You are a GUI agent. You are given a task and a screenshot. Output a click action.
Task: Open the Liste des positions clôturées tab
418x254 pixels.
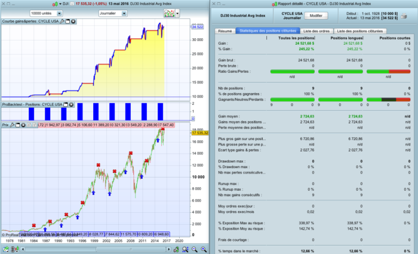coord(360,31)
